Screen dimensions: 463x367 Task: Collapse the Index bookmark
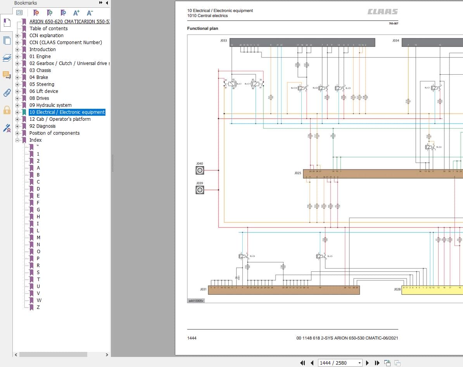[x=17, y=140]
